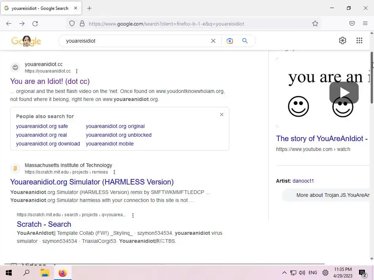Show hidden system tray icons
374x280 pixels.
tap(284, 273)
